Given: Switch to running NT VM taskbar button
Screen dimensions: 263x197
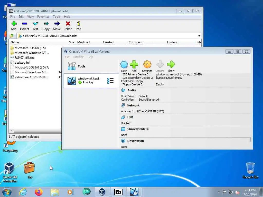Looking at the screenshot, I should click(x=134, y=192).
